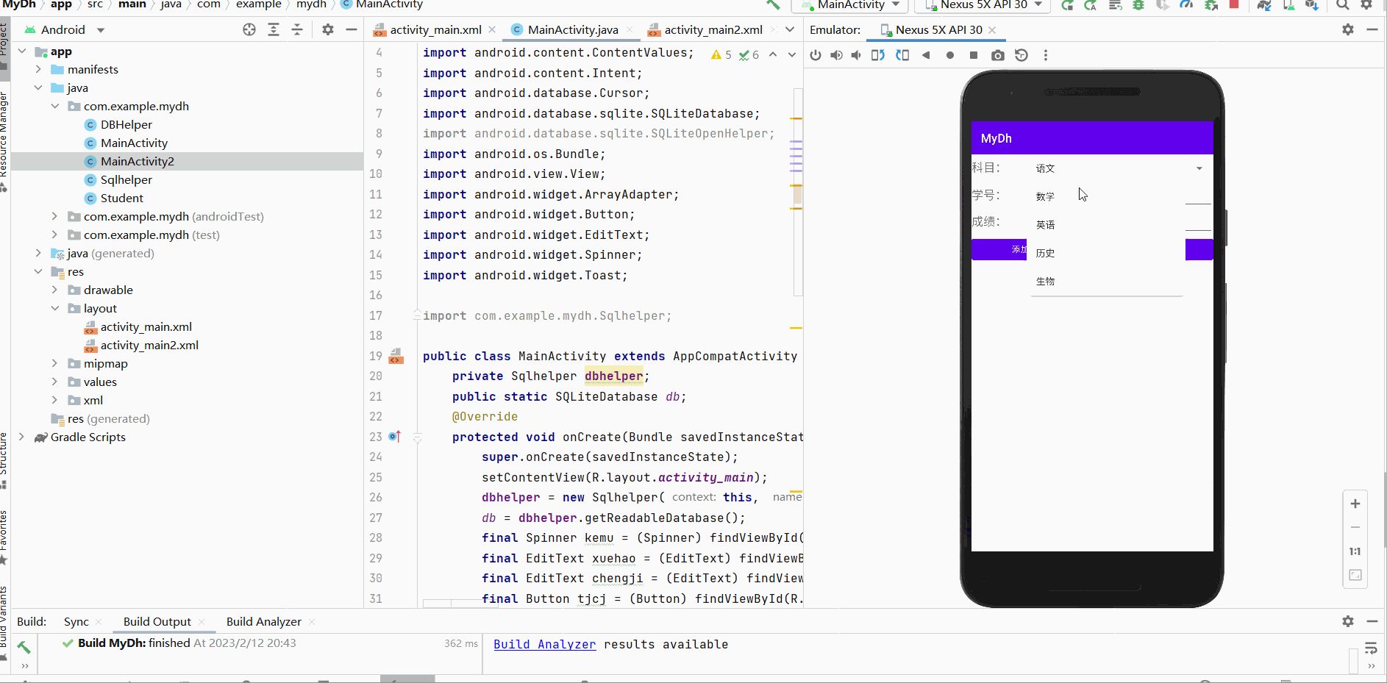Select the Sqlhelper class file
The height and width of the screenshot is (683, 1387).
point(125,179)
